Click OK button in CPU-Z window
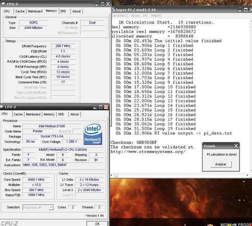 pyautogui.click(x=97, y=224)
